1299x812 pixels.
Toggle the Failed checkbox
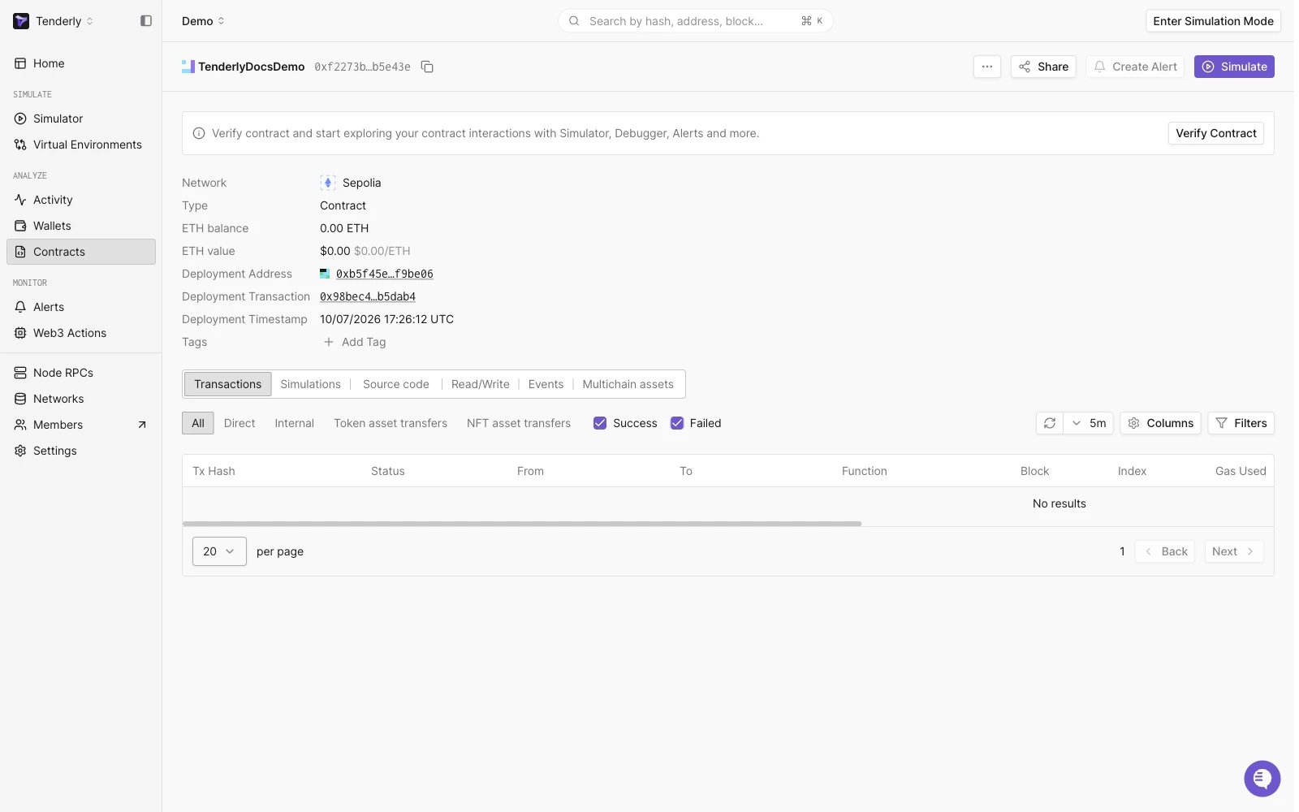677,423
